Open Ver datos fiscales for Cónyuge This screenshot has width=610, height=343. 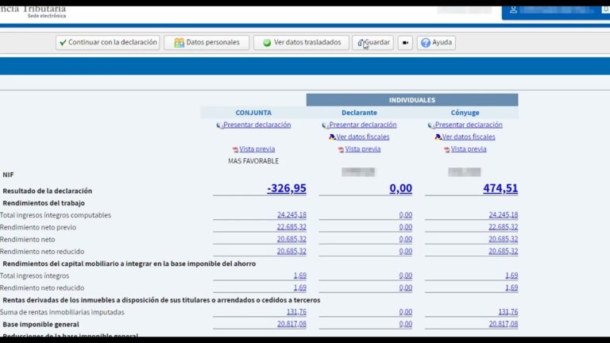point(469,137)
